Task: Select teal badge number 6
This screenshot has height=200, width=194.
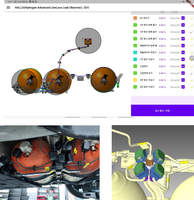Action: [x=135, y=53]
